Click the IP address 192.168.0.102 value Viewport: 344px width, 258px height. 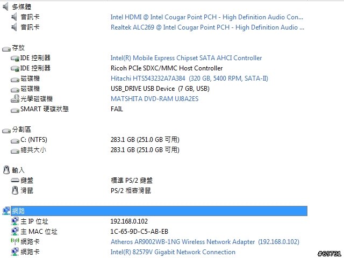129,221
